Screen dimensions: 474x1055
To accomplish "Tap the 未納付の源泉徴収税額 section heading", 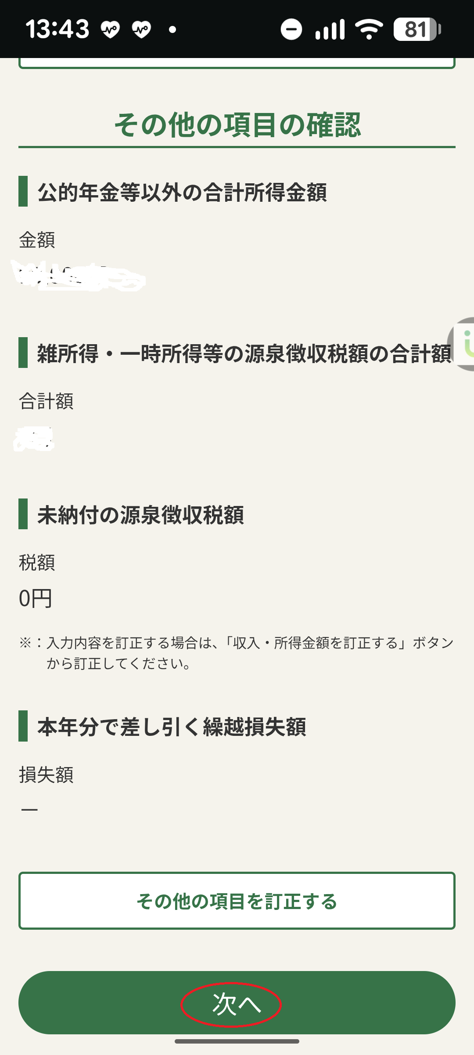I will [140, 515].
